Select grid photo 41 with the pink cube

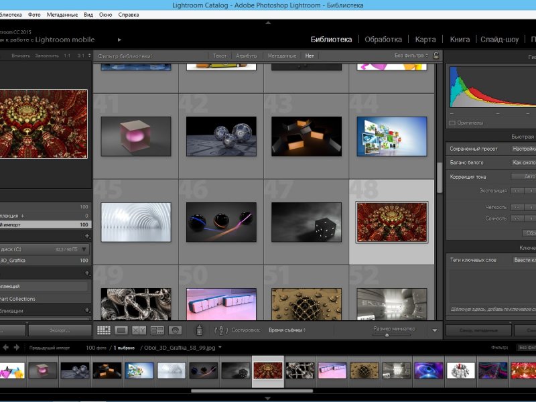click(x=136, y=137)
